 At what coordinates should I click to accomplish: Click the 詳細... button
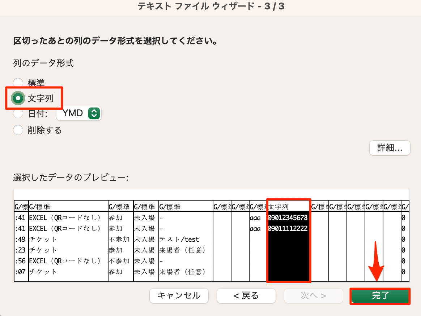pos(390,148)
